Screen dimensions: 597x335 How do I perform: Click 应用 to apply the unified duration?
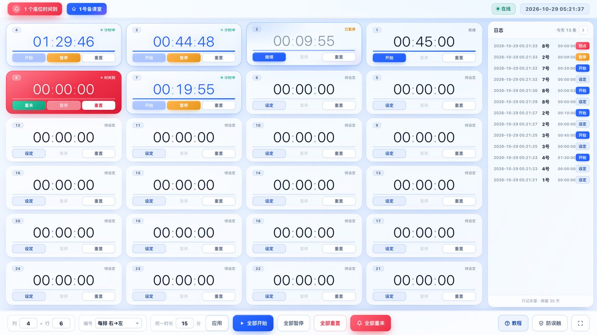tap(217, 323)
